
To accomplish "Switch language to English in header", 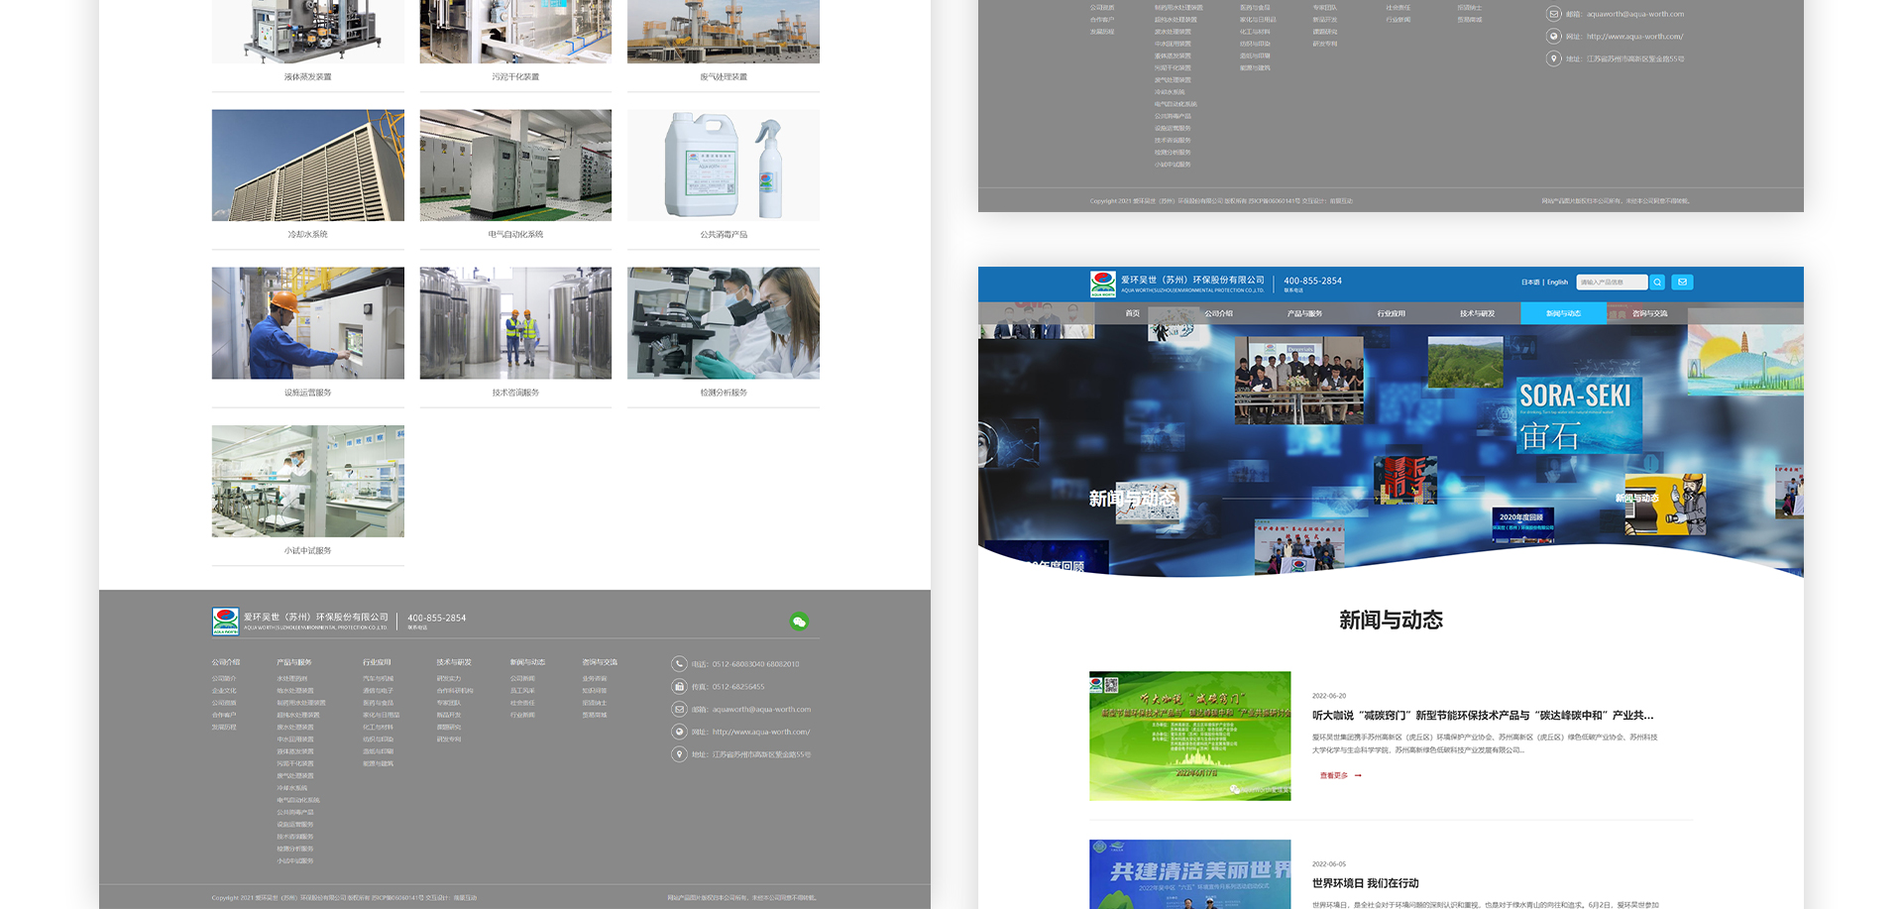I will (x=1558, y=283).
